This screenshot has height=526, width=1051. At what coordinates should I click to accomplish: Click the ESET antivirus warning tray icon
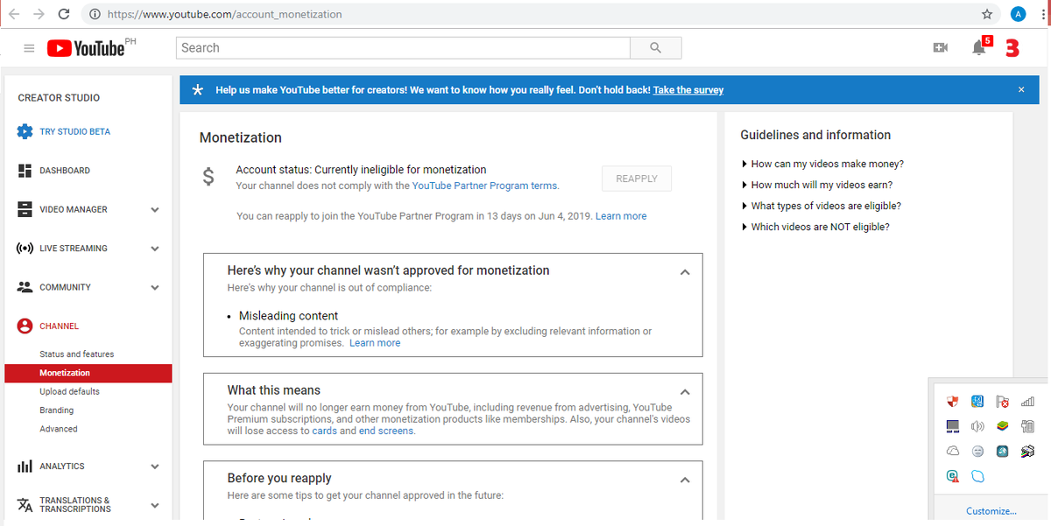(953, 476)
